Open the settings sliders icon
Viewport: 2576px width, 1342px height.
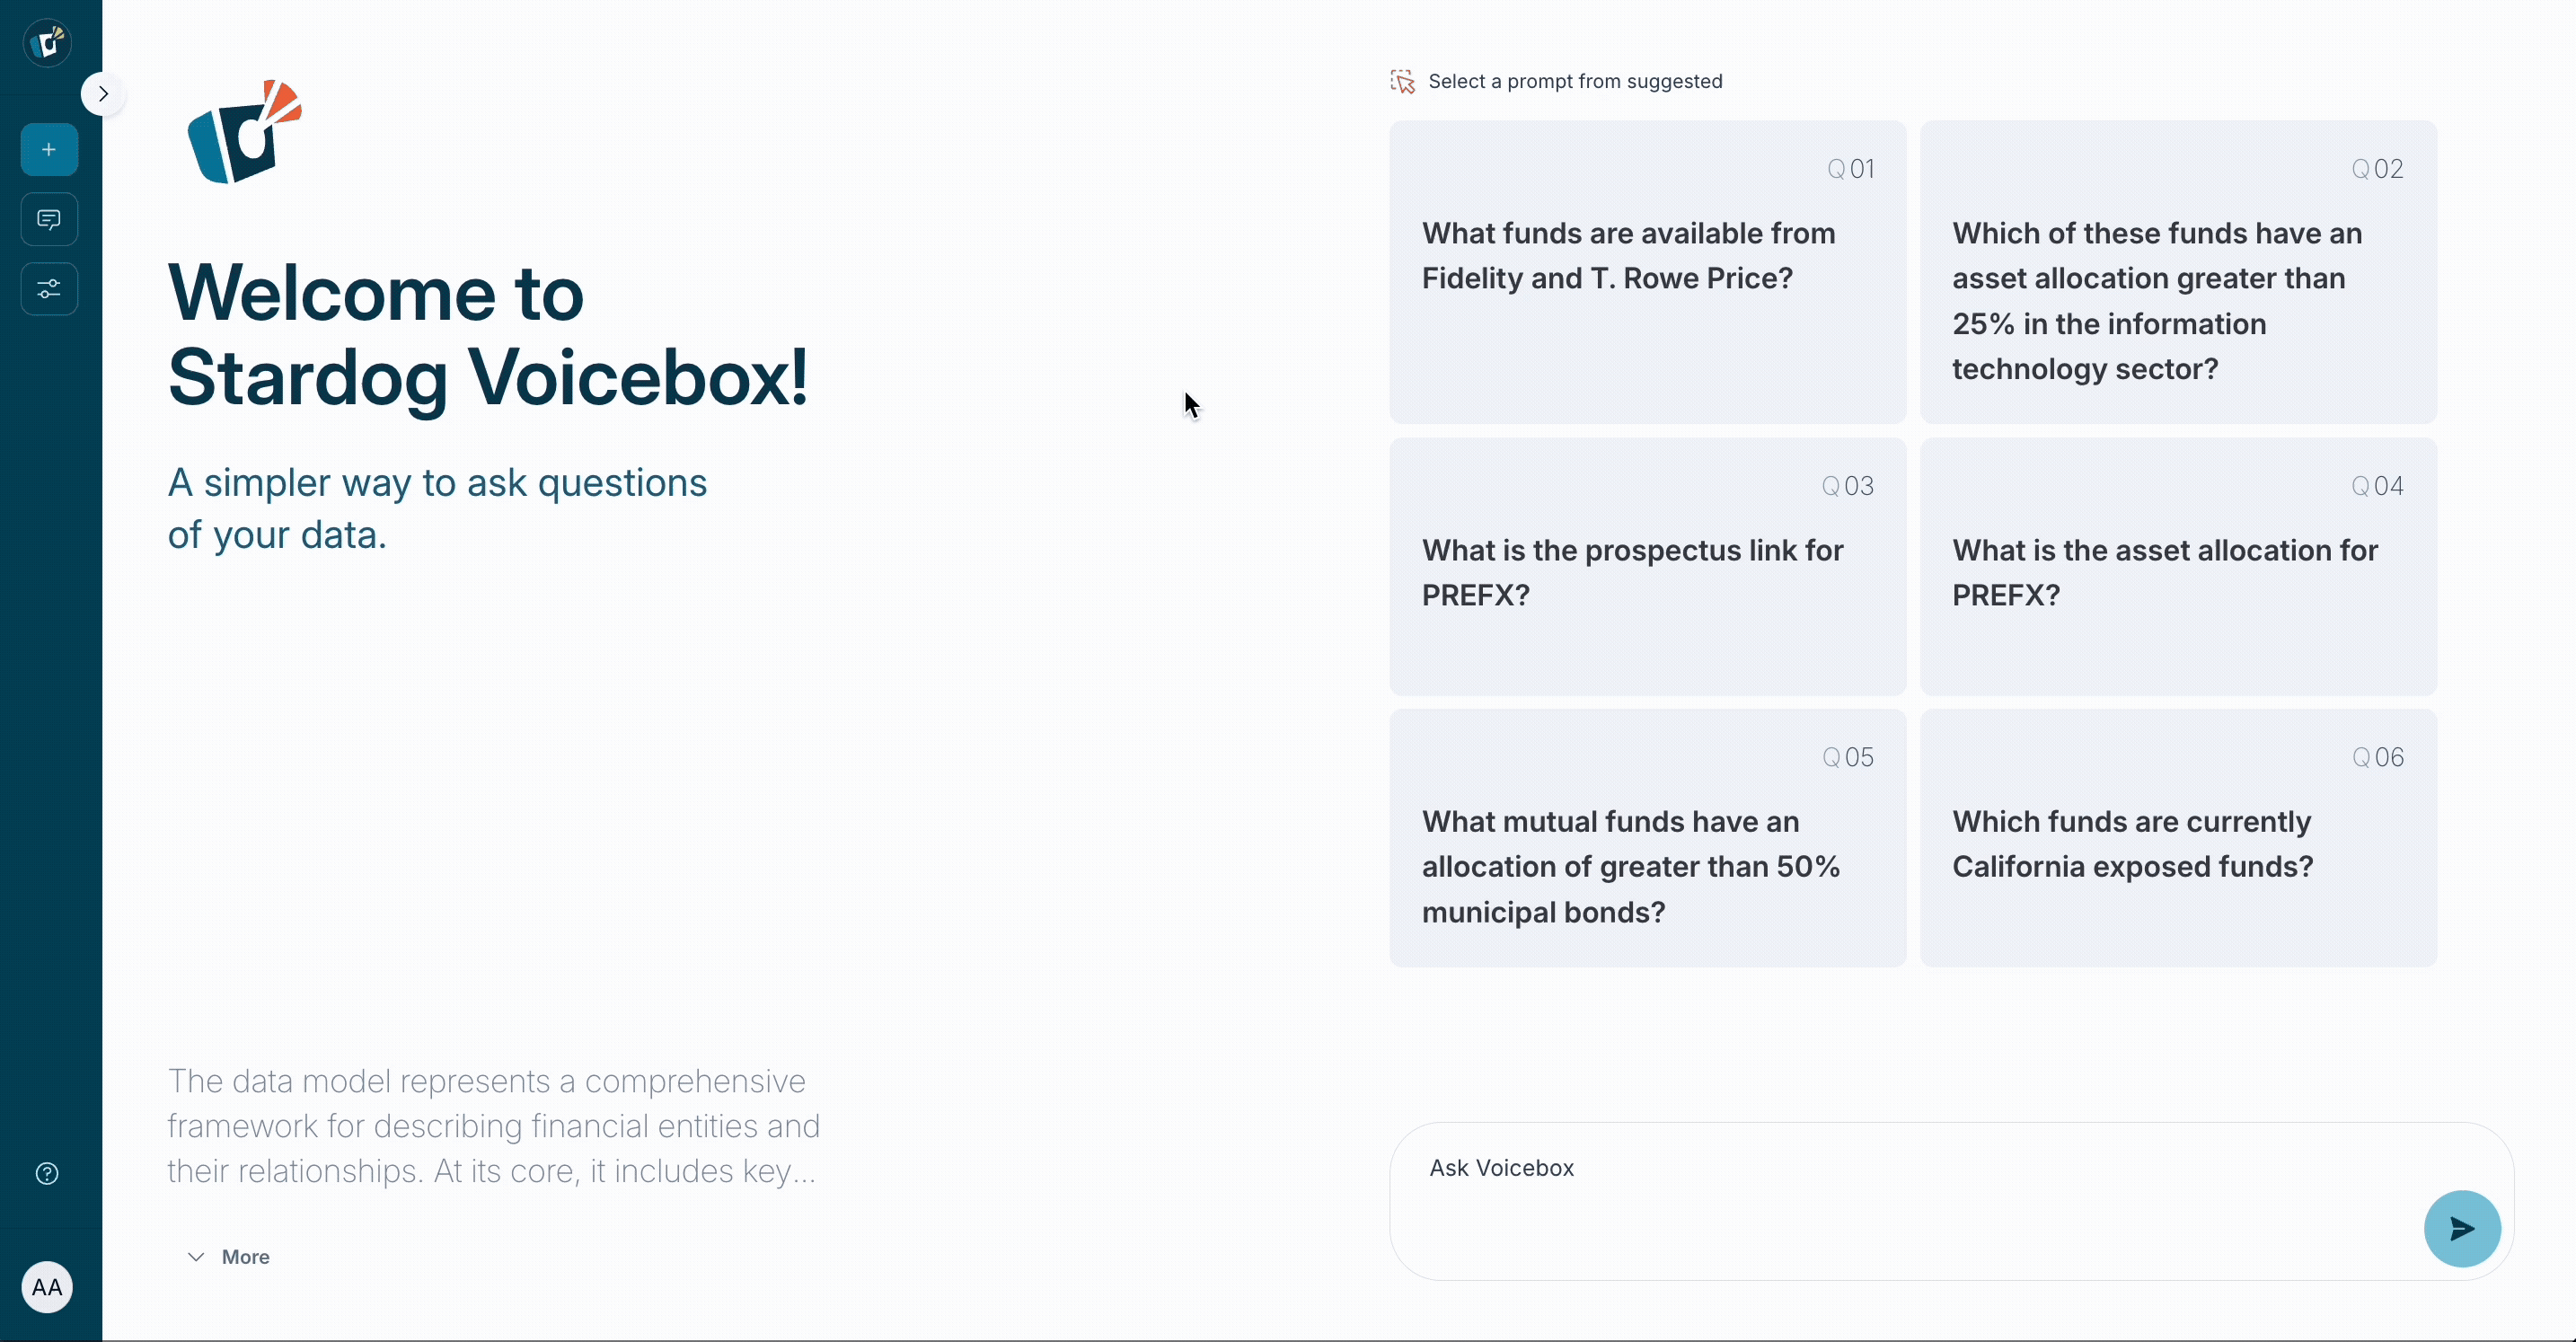click(x=49, y=289)
